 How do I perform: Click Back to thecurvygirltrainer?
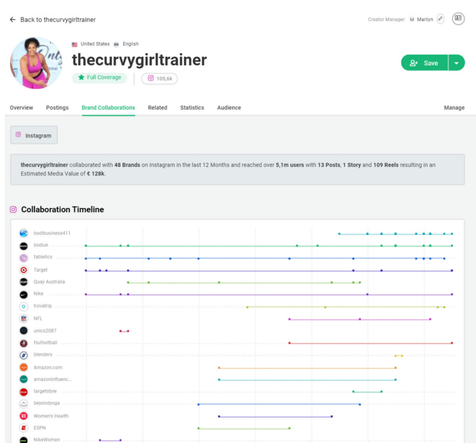coord(58,20)
